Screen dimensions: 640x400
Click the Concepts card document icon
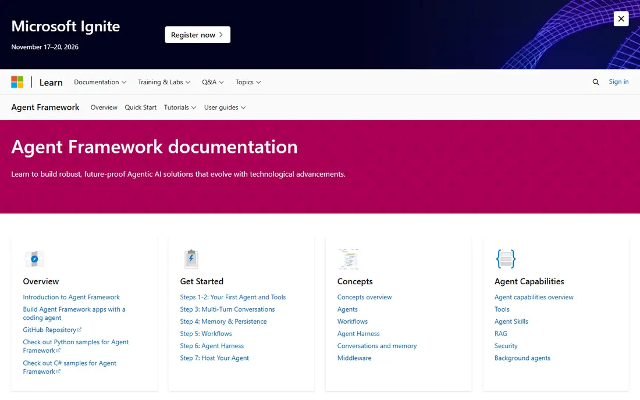[x=348, y=259]
